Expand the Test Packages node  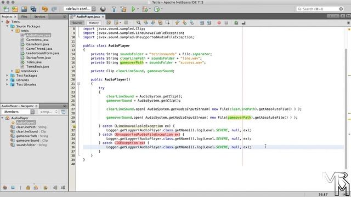[7, 76]
